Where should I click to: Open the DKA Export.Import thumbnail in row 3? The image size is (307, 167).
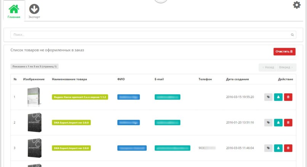coord(34,148)
